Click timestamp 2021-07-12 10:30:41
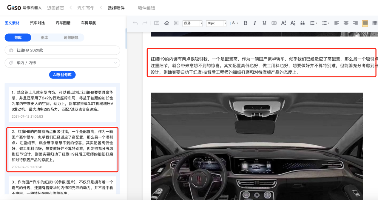The width and height of the screenshot is (378, 200). coord(27,167)
